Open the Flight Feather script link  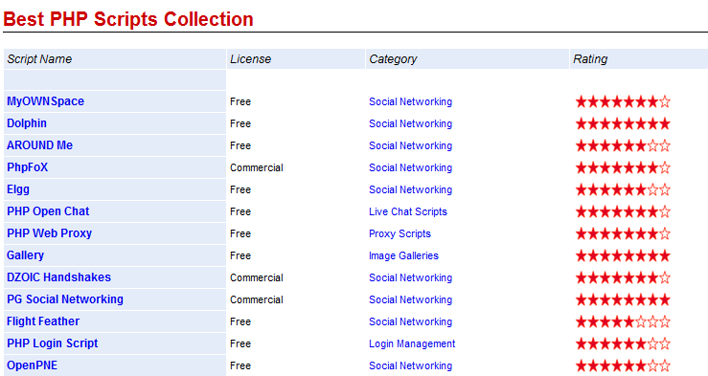[43, 321]
